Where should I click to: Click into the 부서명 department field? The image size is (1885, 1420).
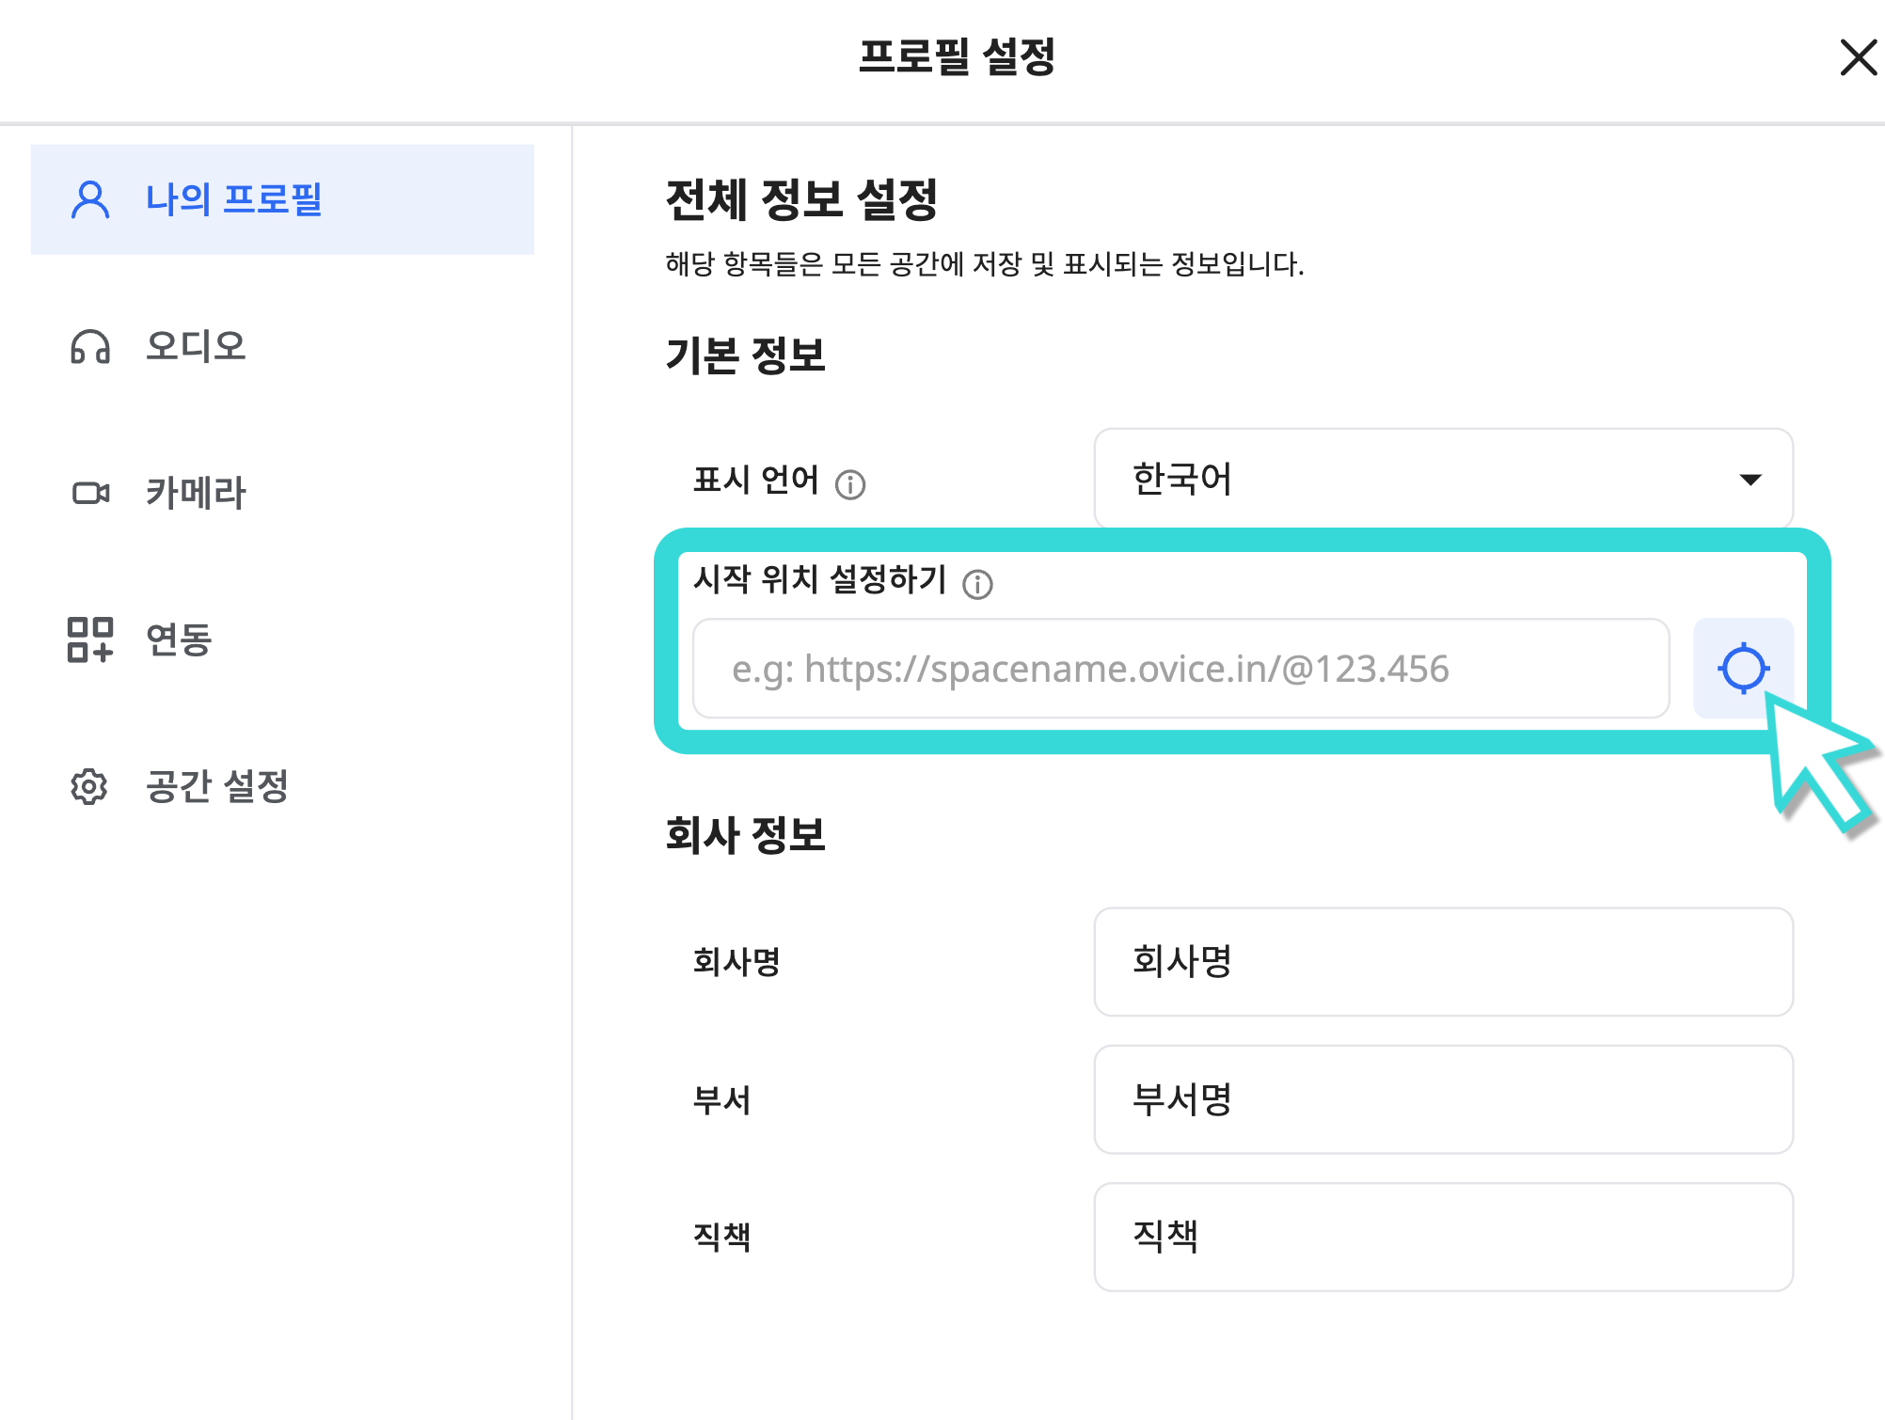[1442, 1098]
